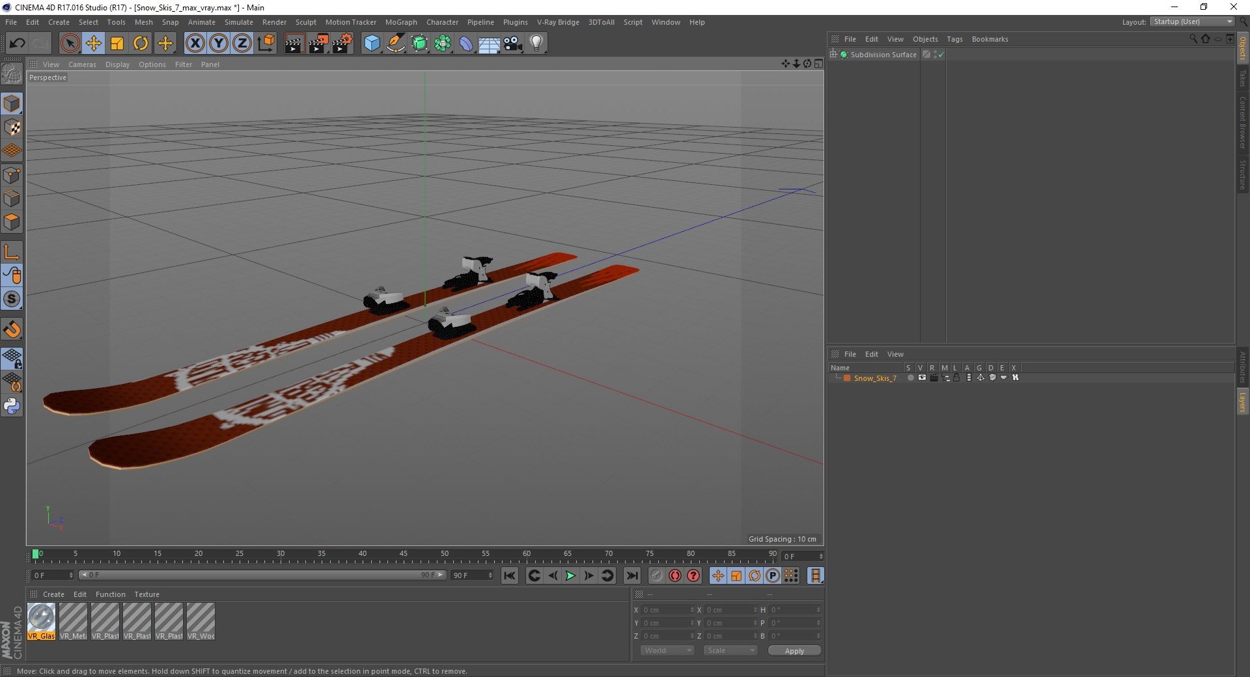Click the preview range slider bar
1250x677 pixels.
262,575
